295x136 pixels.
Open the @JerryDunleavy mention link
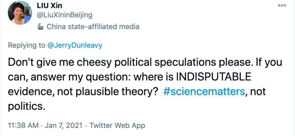tap(75, 45)
